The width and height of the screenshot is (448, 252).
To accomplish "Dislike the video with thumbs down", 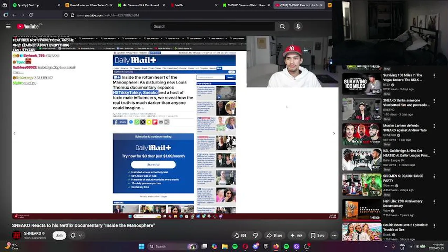I will pos(256,236).
